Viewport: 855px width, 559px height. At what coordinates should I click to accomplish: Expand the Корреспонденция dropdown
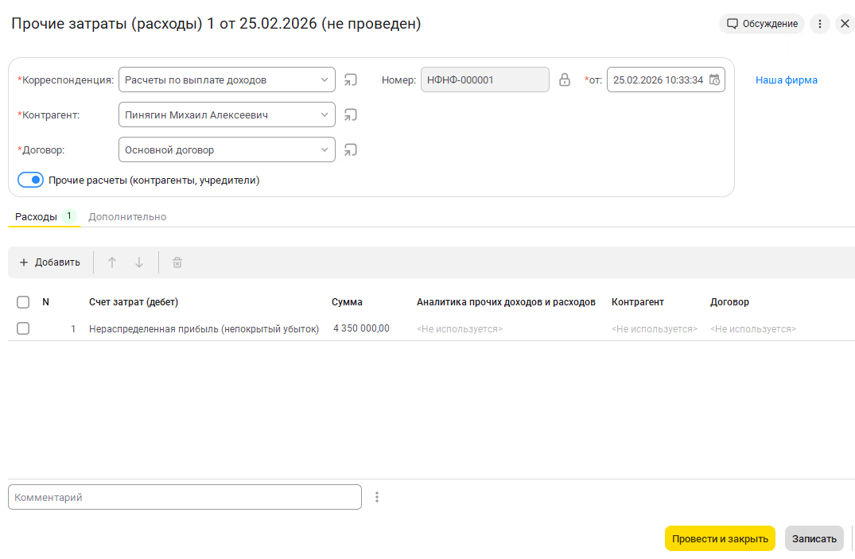click(324, 80)
